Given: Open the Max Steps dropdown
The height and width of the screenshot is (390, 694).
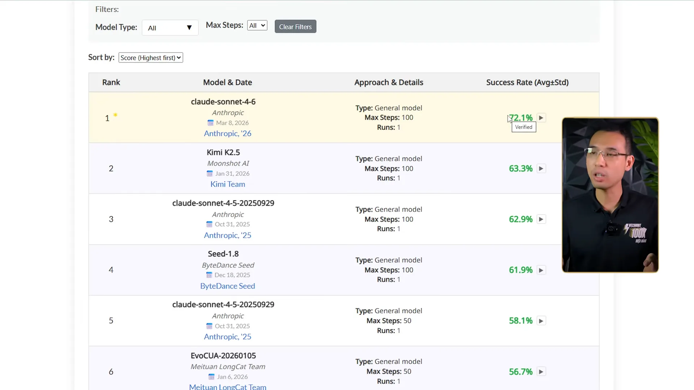Looking at the screenshot, I should pyautogui.click(x=257, y=25).
